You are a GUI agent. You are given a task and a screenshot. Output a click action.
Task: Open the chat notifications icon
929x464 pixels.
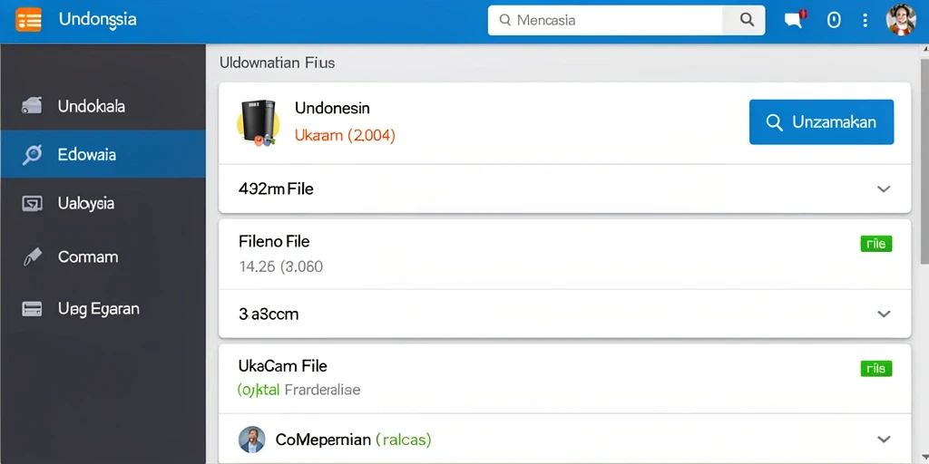point(795,20)
